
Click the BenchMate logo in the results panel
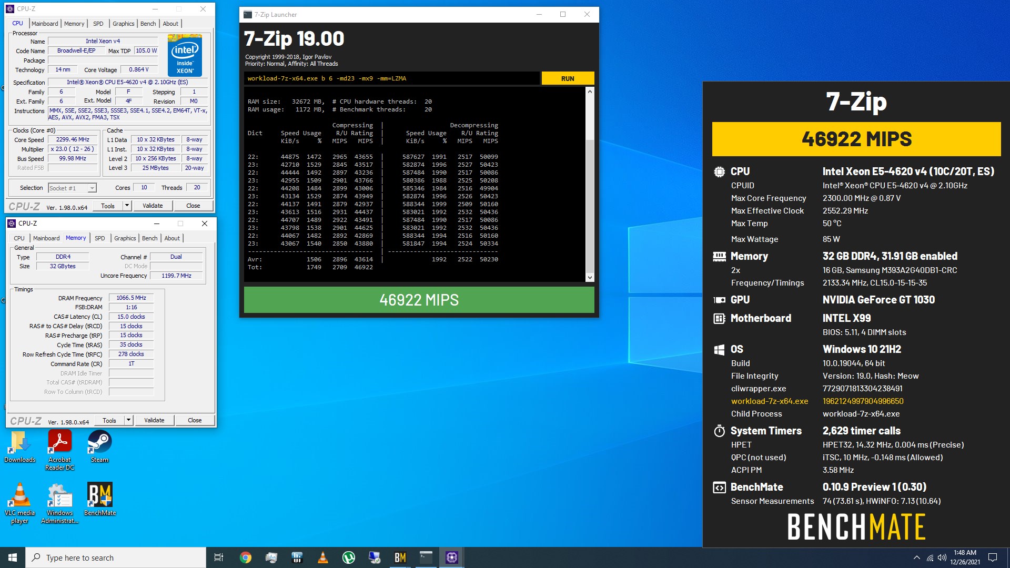pyautogui.click(x=856, y=527)
